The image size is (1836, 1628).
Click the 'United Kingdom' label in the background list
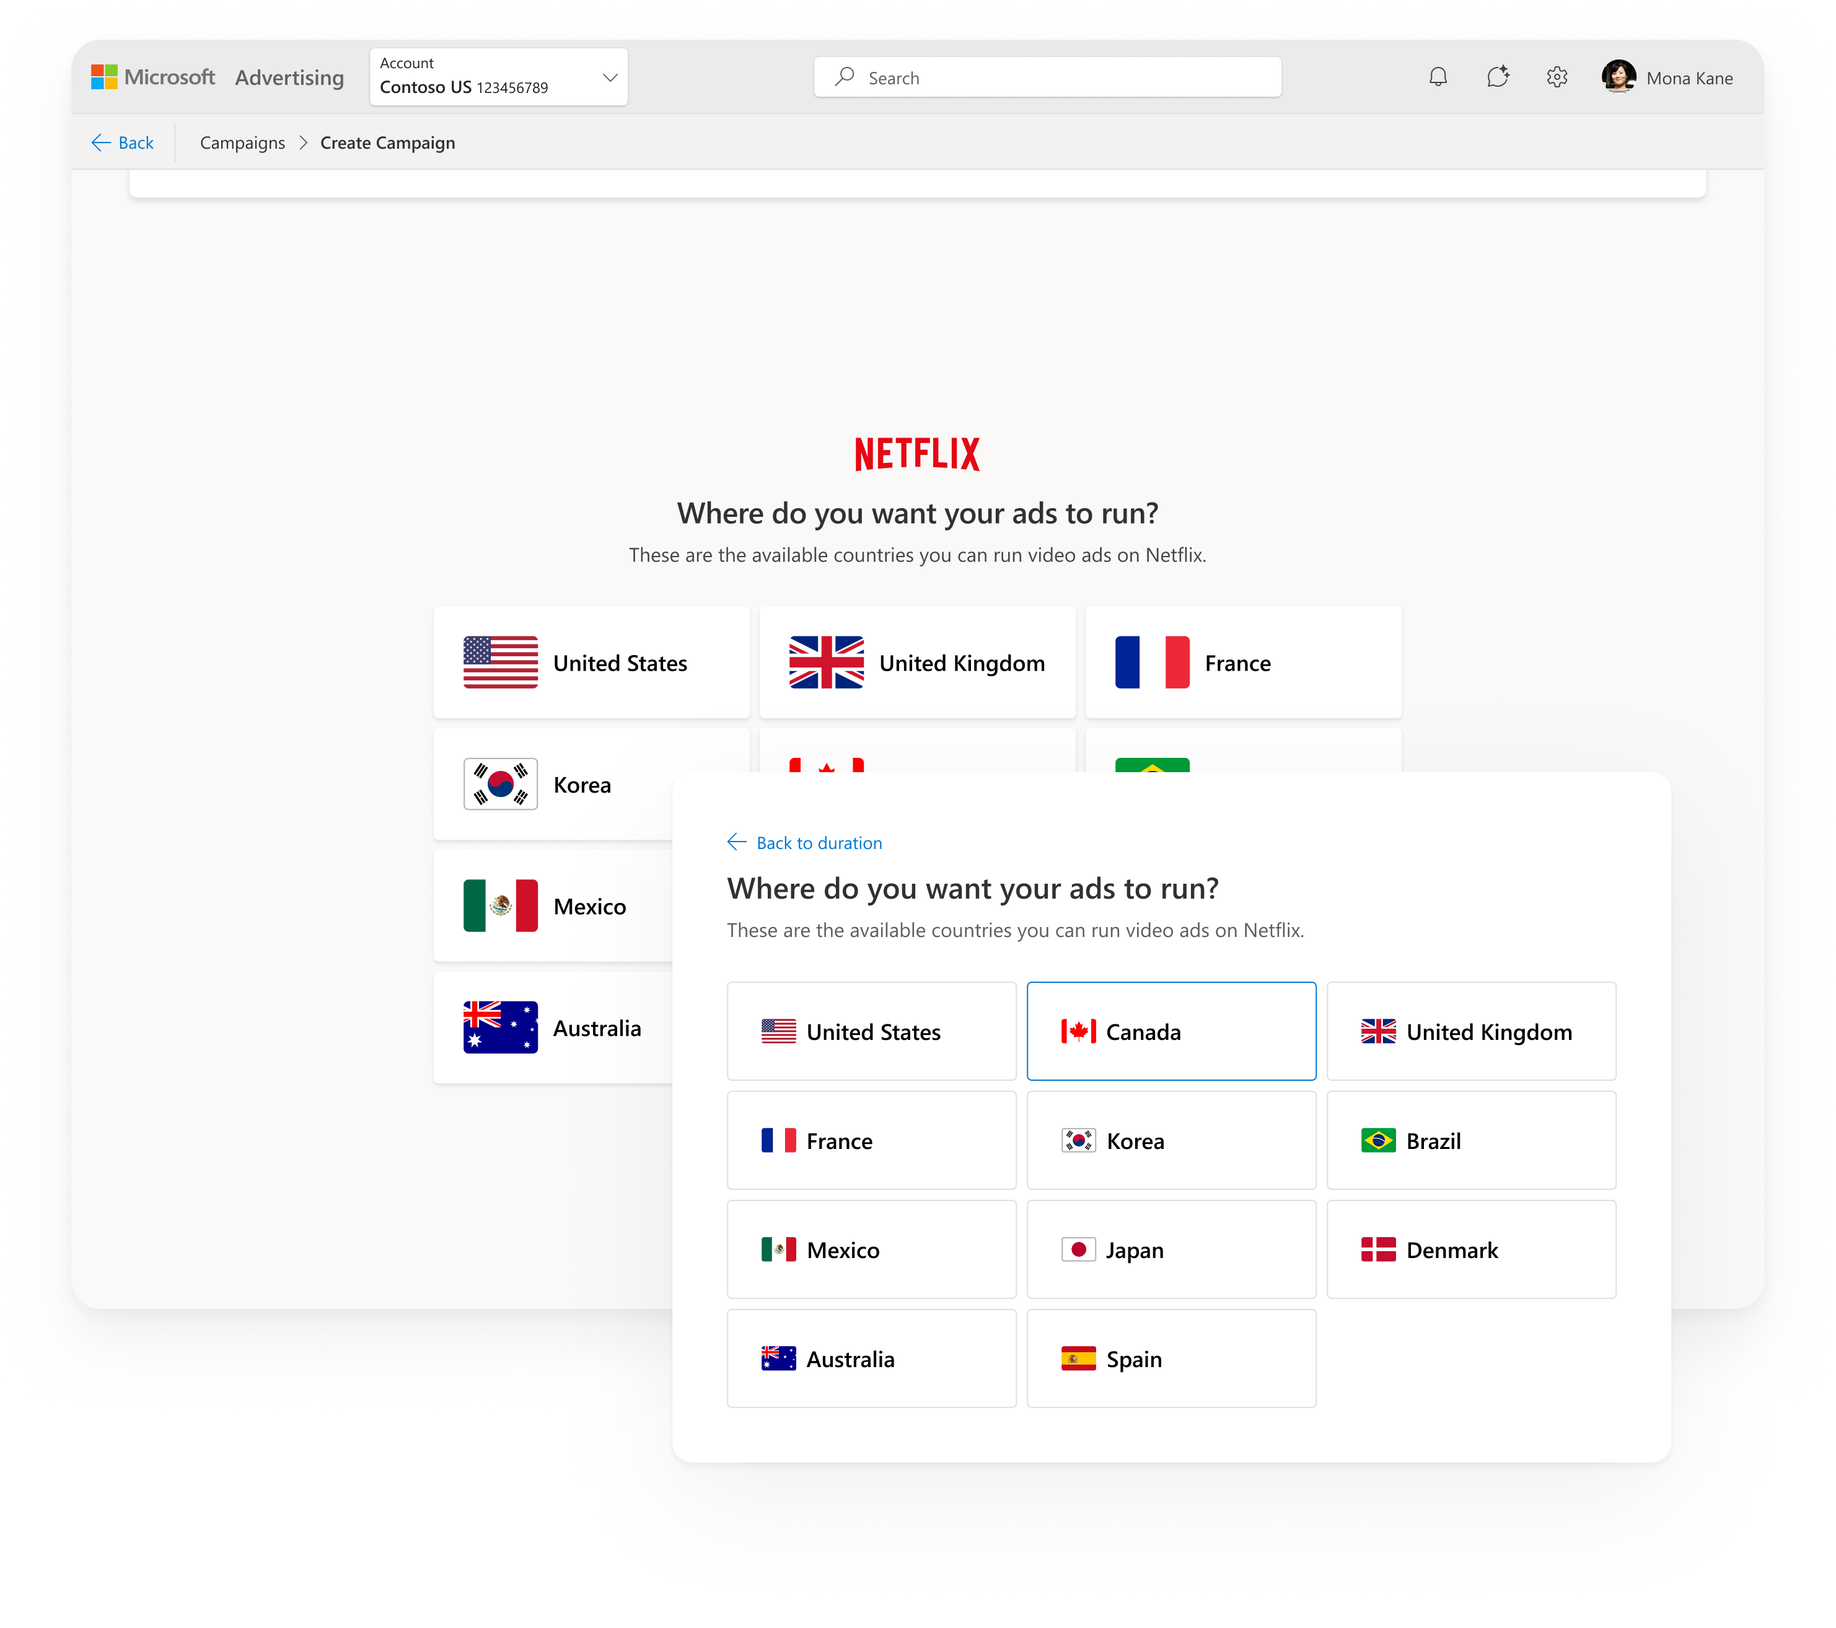pos(962,663)
